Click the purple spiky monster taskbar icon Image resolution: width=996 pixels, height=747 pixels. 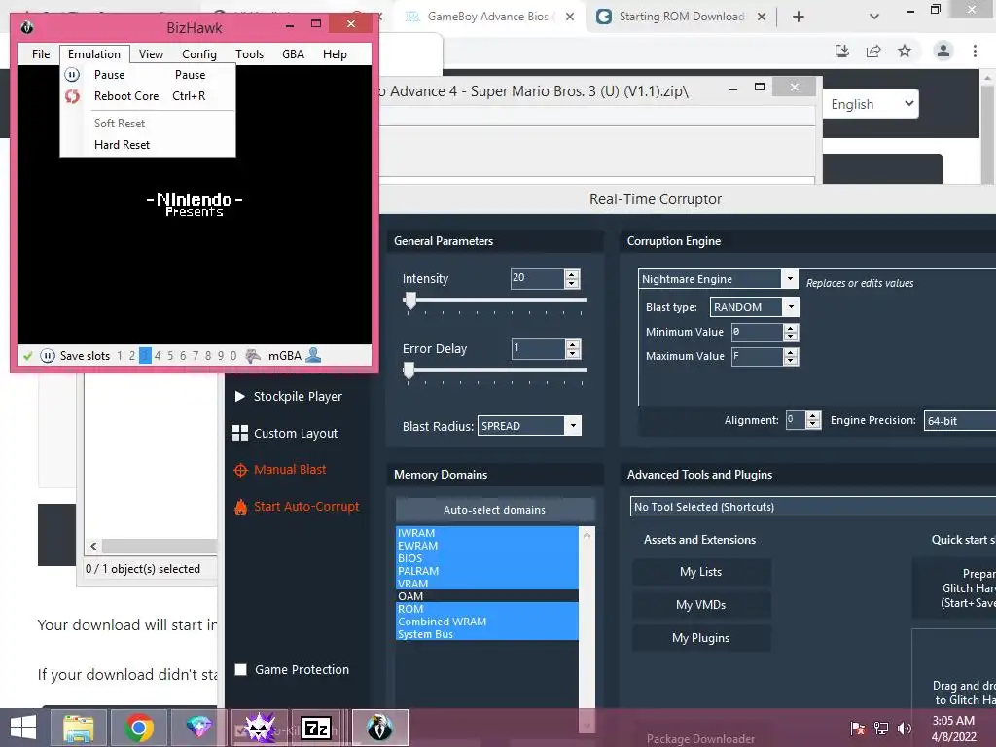(260, 728)
